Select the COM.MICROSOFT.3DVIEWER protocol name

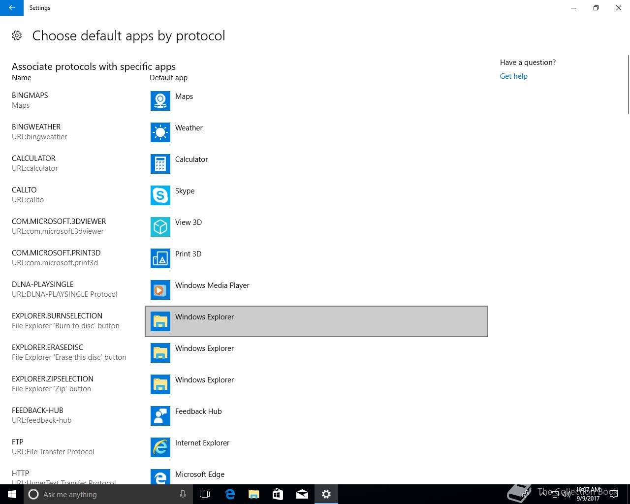pos(59,221)
